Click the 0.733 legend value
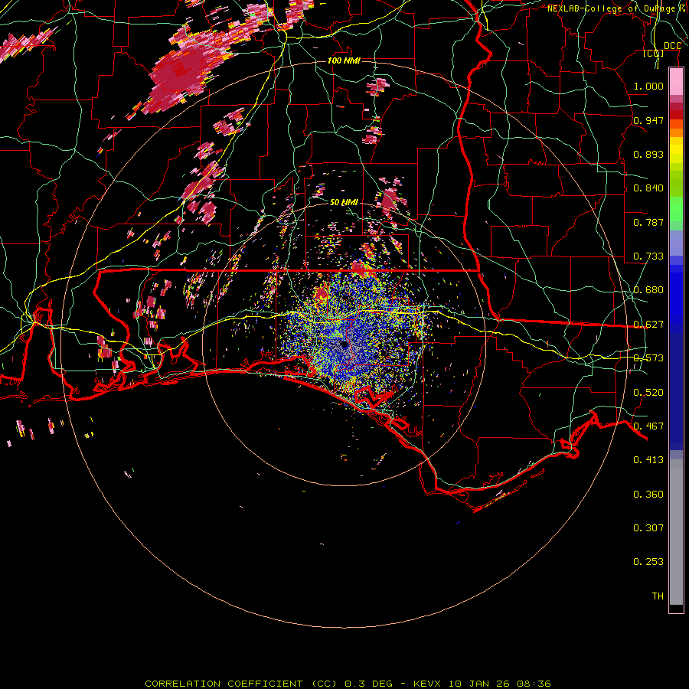The image size is (689, 689). 648,256
